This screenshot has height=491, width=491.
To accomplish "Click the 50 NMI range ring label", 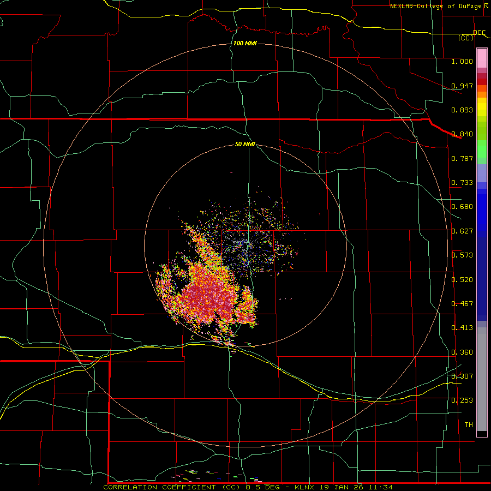I will pyautogui.click(x=245, y=145).
